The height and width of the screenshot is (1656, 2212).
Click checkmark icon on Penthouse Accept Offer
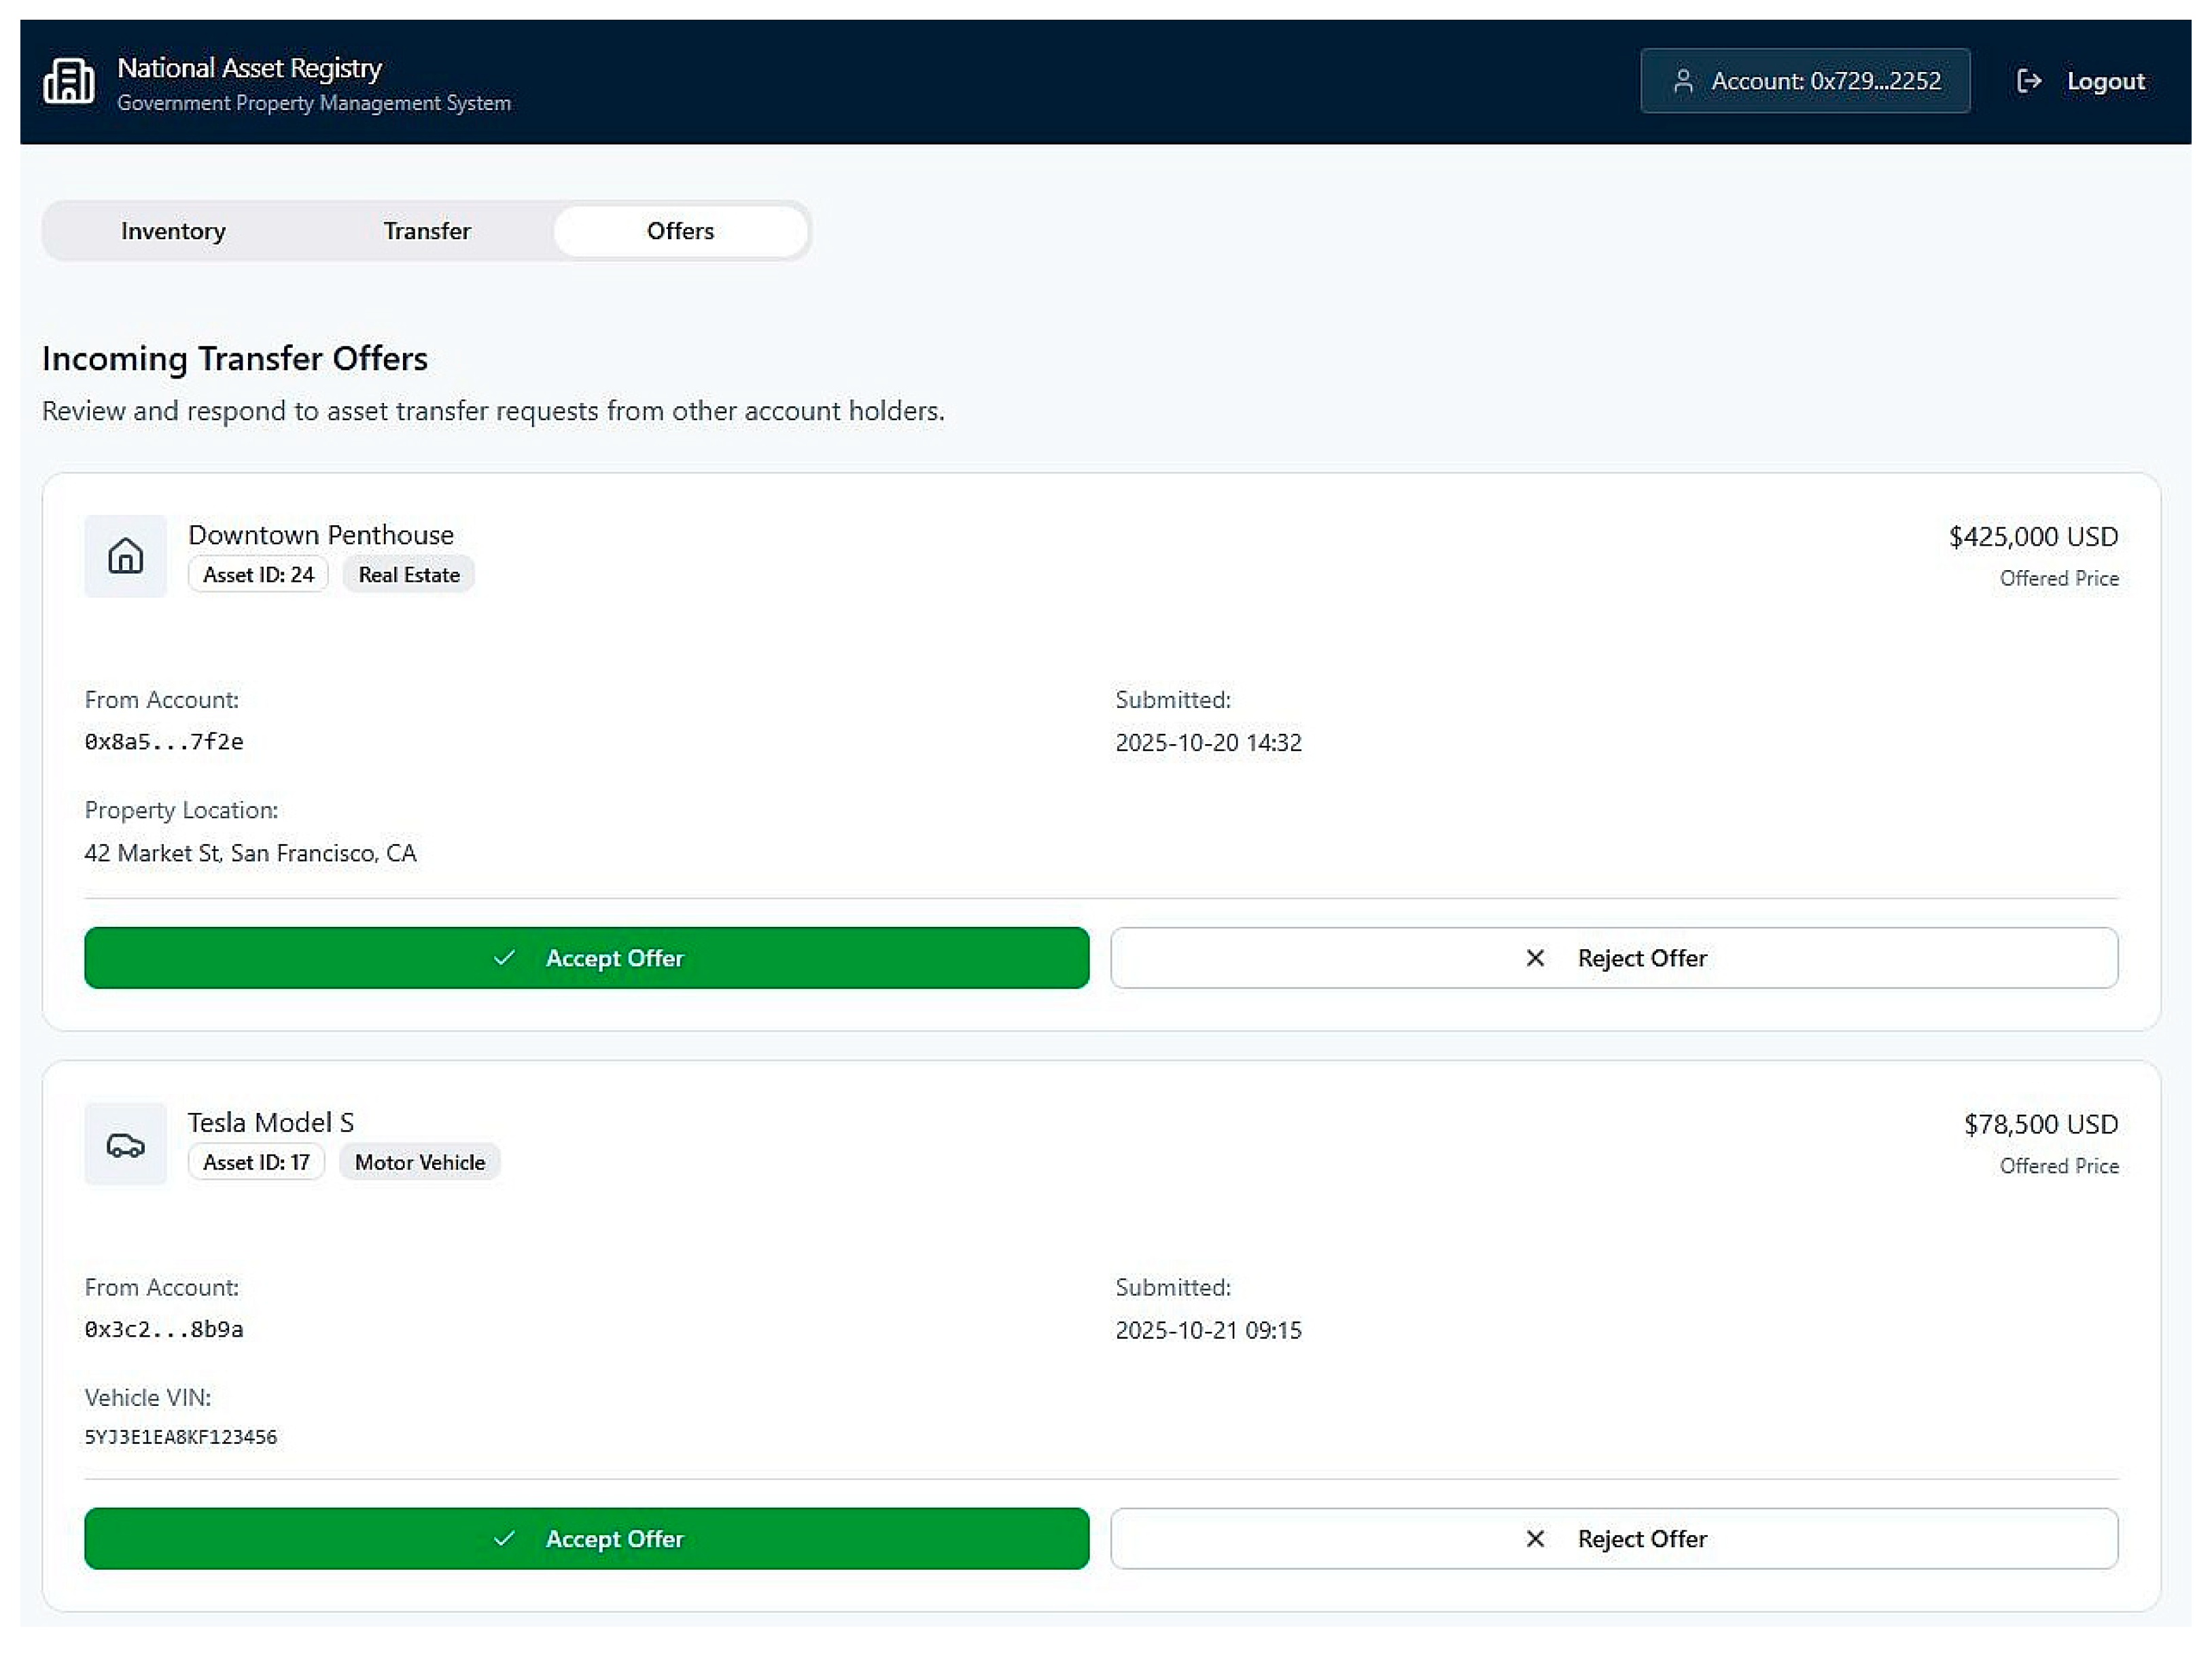click(504, 958)
